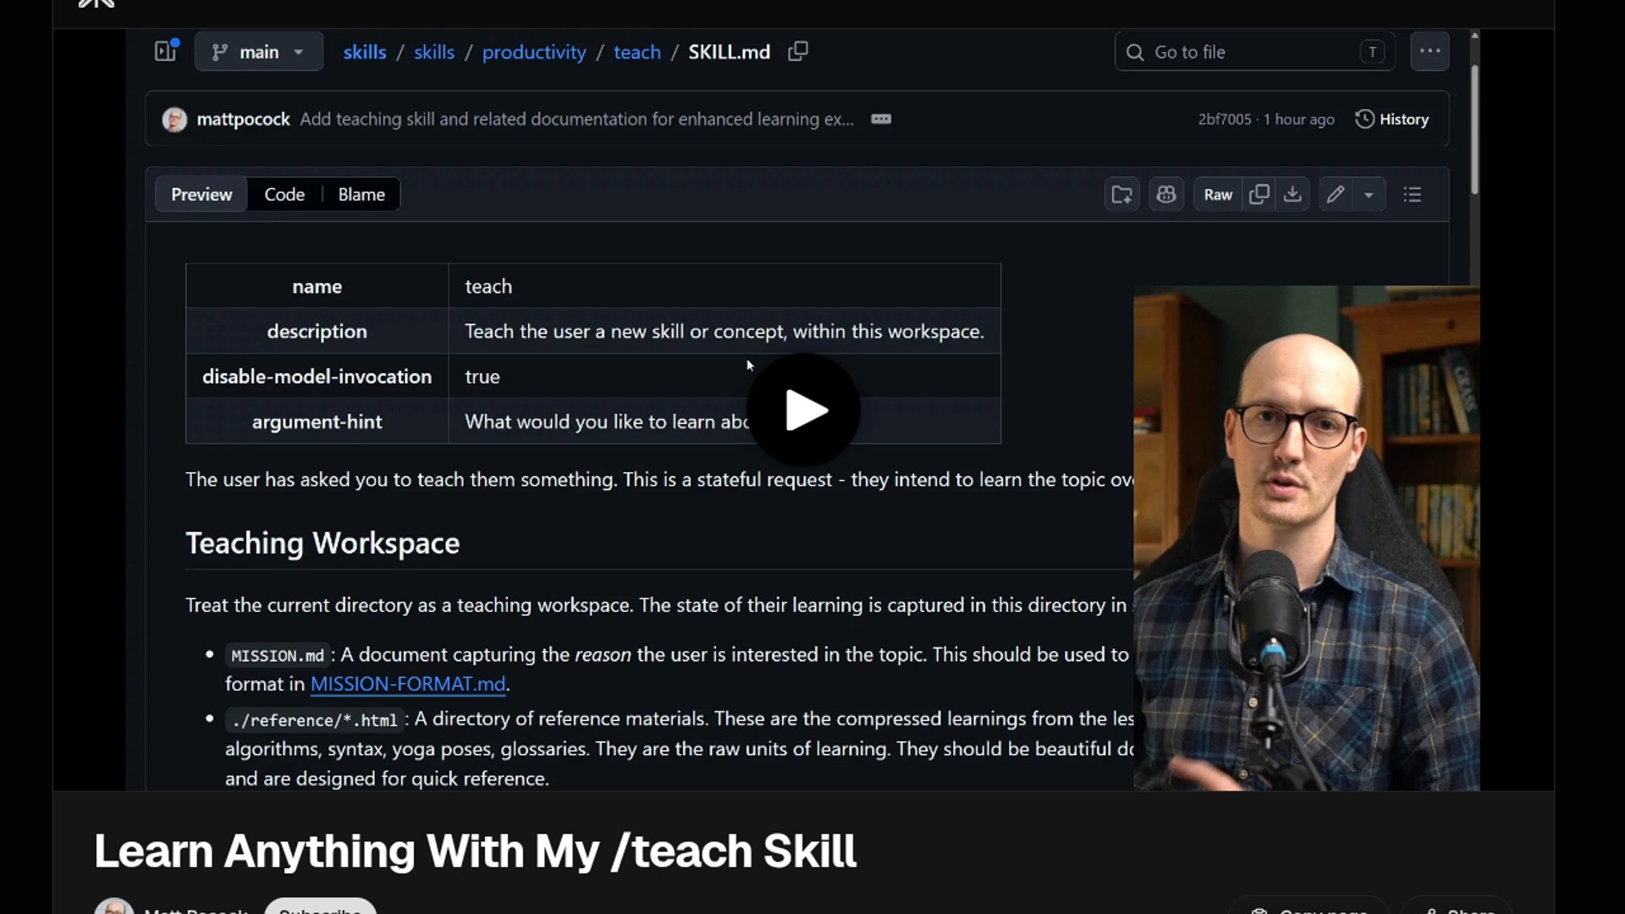The image size is (1625, 914).
Task: Open the commit message 'Add teaching skill…'
Action: (x=576, y=119)
